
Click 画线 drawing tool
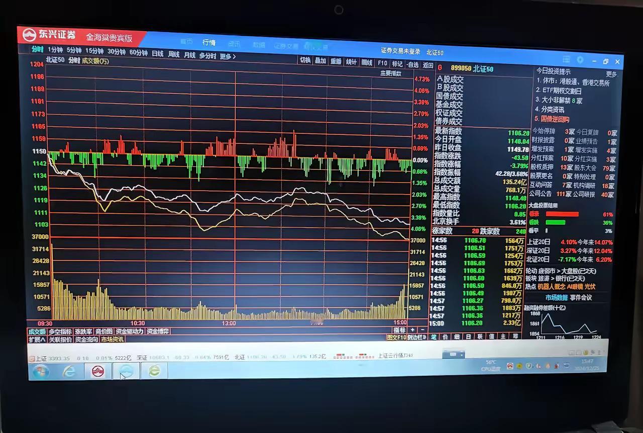coord(367,62)
